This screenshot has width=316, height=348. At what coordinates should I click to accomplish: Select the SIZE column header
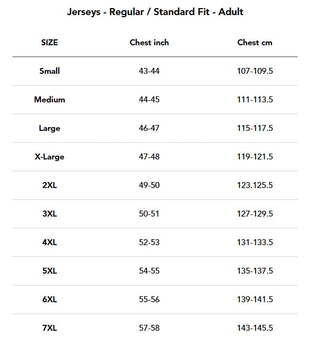pos(49,43)
